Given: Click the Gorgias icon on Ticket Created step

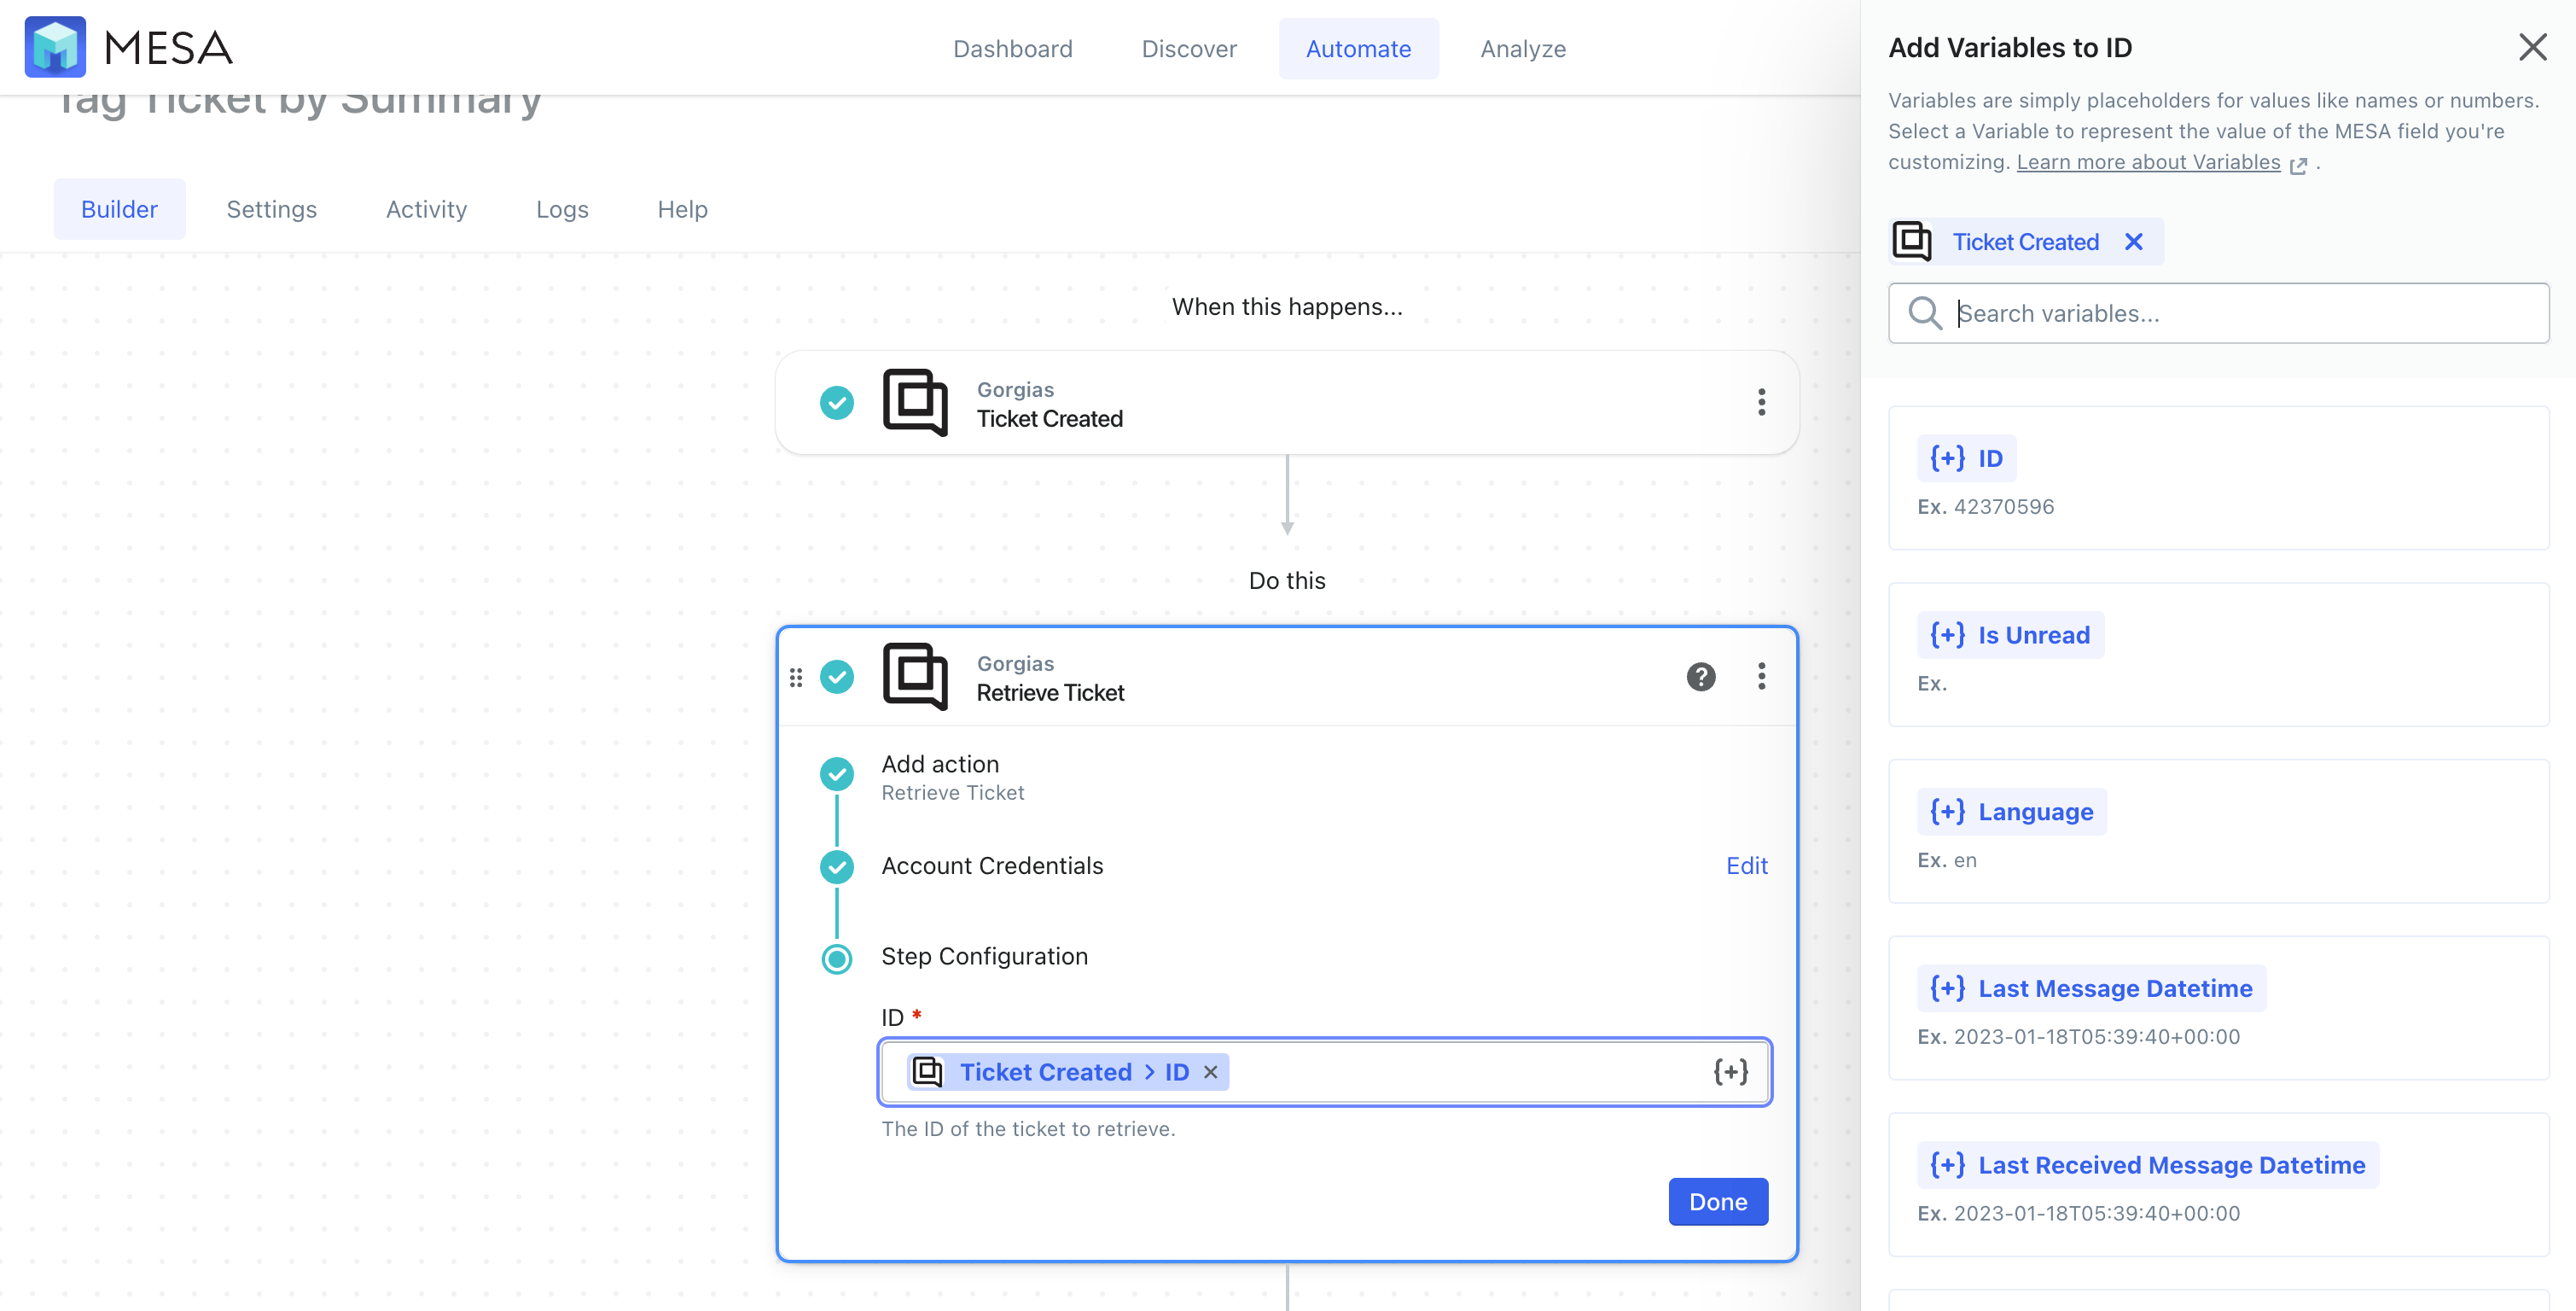Looking at the screenshot, I should pyautogui.click(x=915, y=402).
